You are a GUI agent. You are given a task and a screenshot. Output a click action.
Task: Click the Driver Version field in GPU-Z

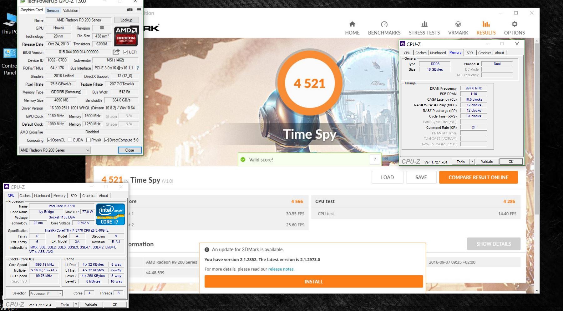click(92, 108)
